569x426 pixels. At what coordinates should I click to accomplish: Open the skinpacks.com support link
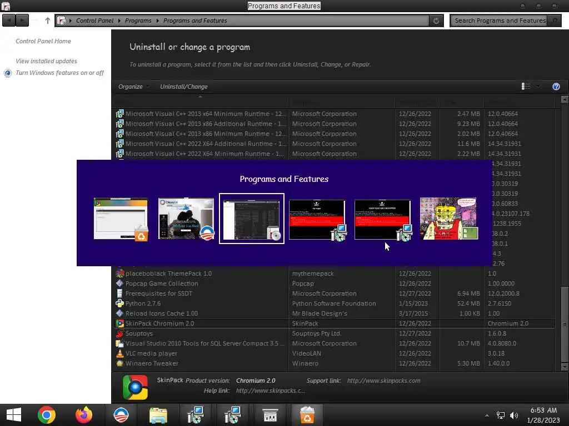coord(383,381)
